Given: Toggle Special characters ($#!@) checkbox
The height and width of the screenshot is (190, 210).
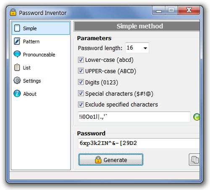Looking at the screenshot, I should click(x=81, y=93).
